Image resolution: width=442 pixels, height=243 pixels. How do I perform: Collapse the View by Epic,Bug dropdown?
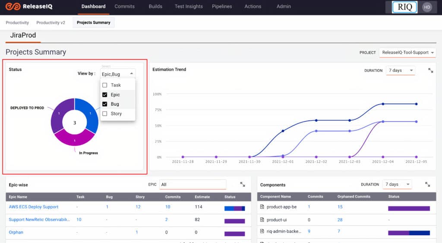pyautogui.click(x=117, y=74)
